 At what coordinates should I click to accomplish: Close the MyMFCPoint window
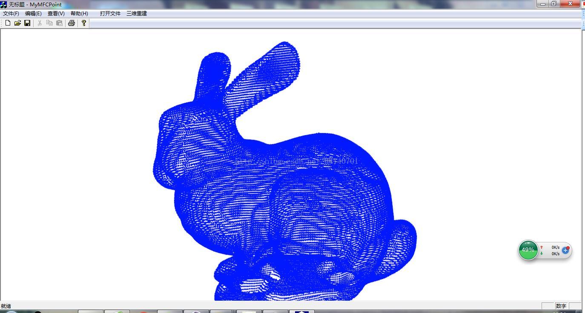[570, 4]
